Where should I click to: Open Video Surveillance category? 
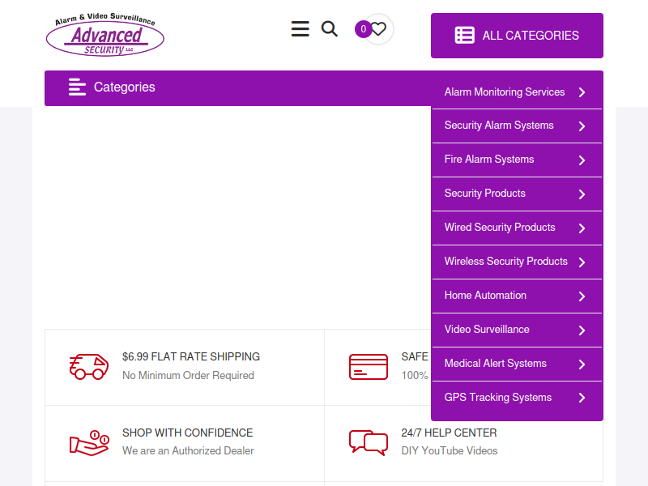pos(487,330)
